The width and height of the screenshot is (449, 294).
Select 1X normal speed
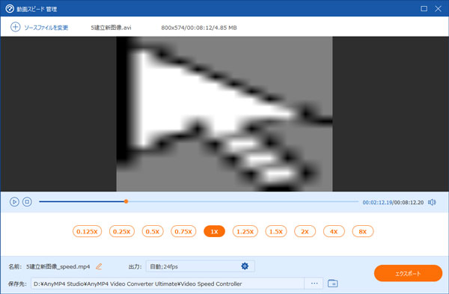tap(214, 231)
